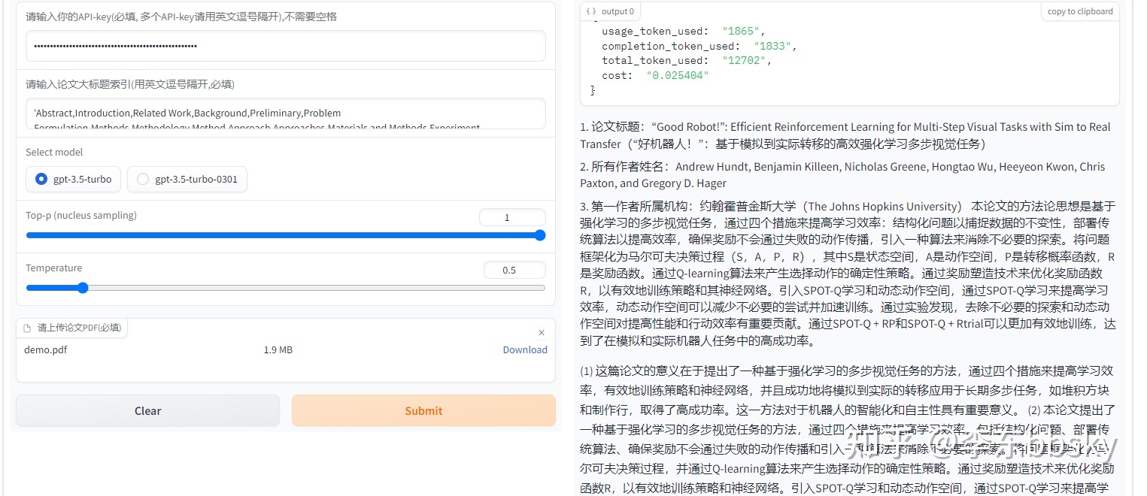
Task: Click the Temperature label text
Action: [54, 268]
